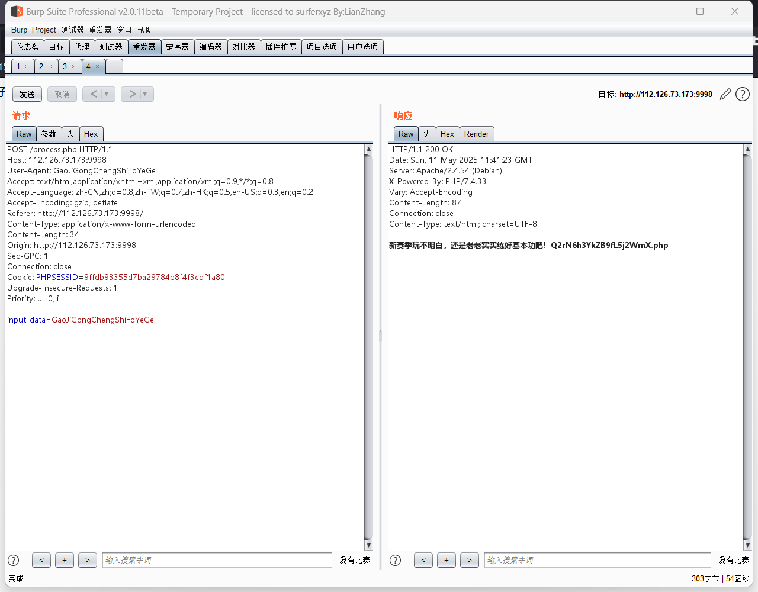Open the Project menu
This screenshot has height=592, width=758.
coord(44,30)
